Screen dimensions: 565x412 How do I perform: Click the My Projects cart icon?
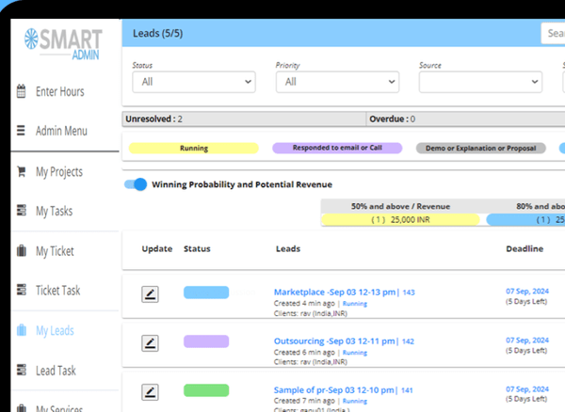(22, 171)
